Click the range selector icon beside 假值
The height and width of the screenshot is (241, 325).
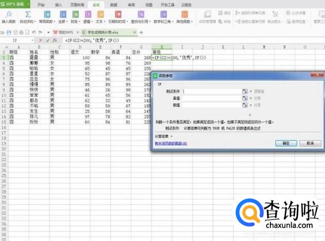point(245,105)
